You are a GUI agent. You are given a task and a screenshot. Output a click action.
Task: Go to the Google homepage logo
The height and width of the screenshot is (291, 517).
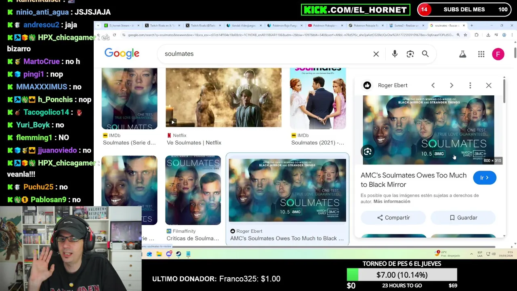tap(122, 54)
